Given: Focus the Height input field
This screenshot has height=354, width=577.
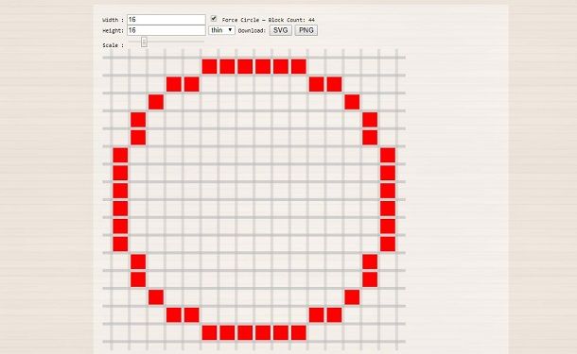Looking at the screenshot, I should [x=166, y=30].
